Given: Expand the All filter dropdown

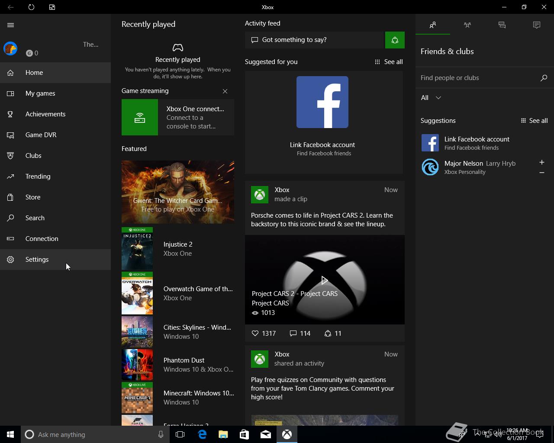Looking at the screenshot, I should [x=431, y=98].
